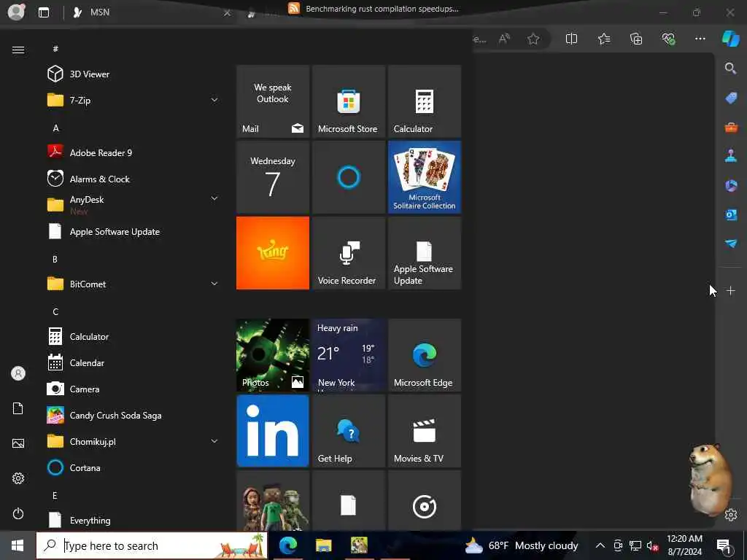Open Copilot in Edge
Image resolution: width=747 pixels, height=560 pixels.
(730, 39)
